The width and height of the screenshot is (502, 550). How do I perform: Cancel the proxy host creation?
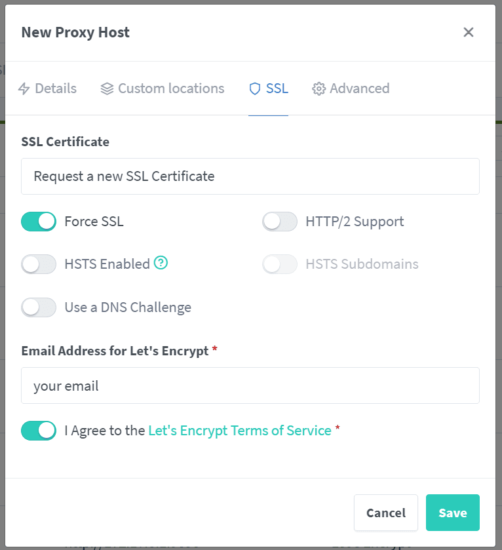386,513
